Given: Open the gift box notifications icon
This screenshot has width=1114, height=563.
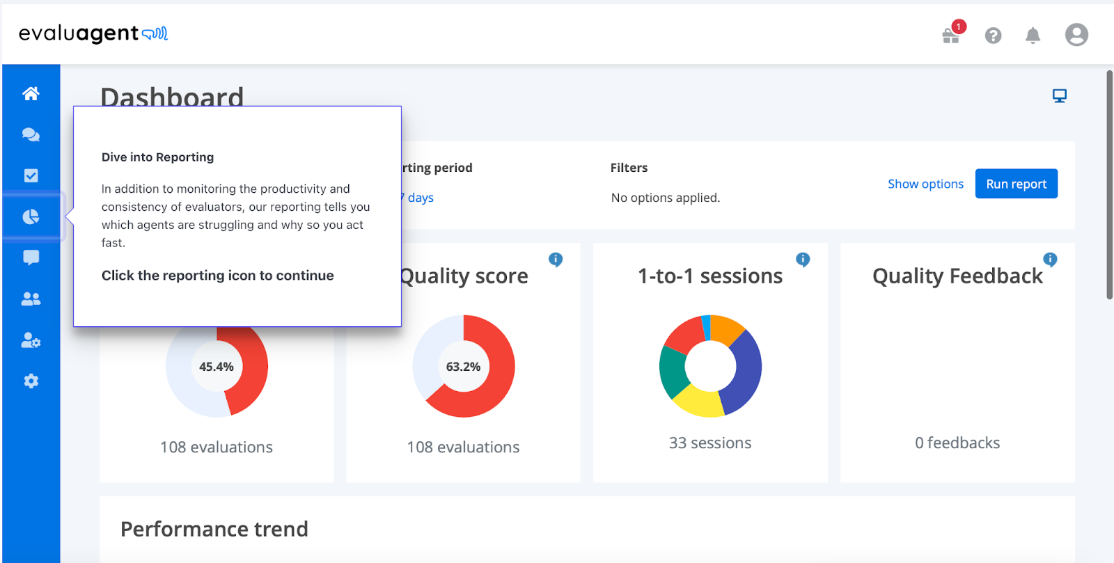Looking at the screenshot, I should [x=951, y=35].
